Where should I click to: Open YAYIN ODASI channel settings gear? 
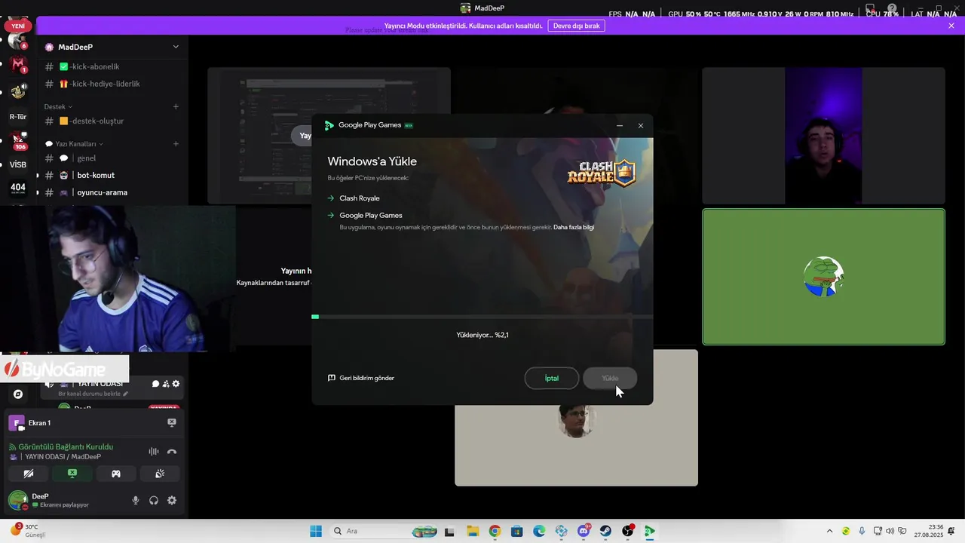[176, 384]
